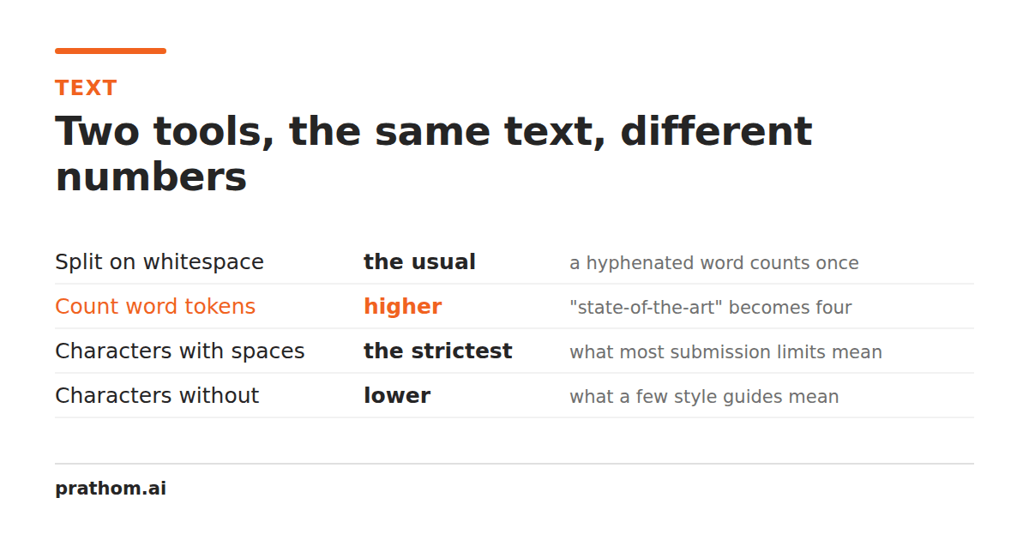The image size is (1029, 540).
Task: Click note 'what a few style guides mean'
Action: pyautogui.click(x=704, y=397)
